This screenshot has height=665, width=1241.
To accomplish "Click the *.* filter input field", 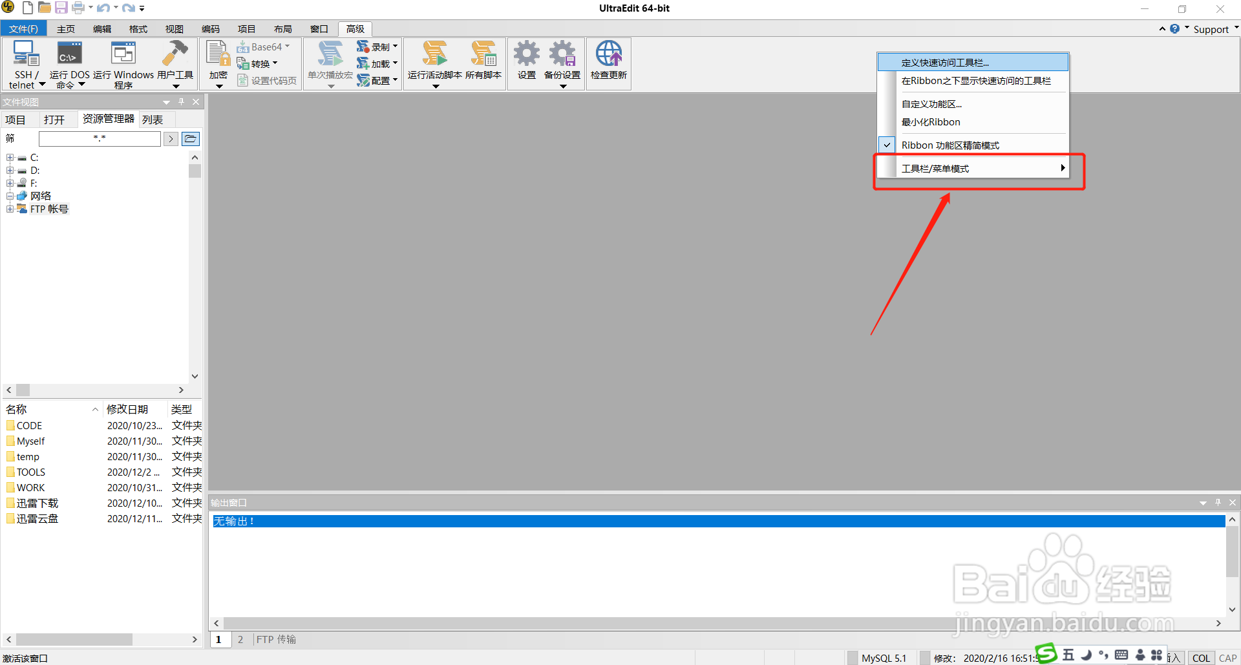I will 100,139.
